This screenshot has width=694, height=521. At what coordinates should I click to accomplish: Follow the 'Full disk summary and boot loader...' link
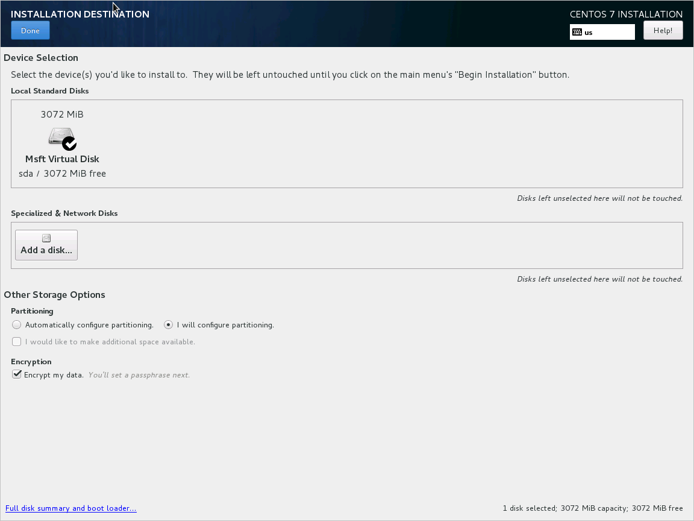point(70,508)
